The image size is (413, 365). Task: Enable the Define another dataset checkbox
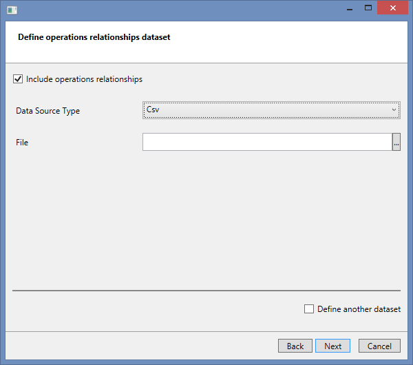coord(309,309)
